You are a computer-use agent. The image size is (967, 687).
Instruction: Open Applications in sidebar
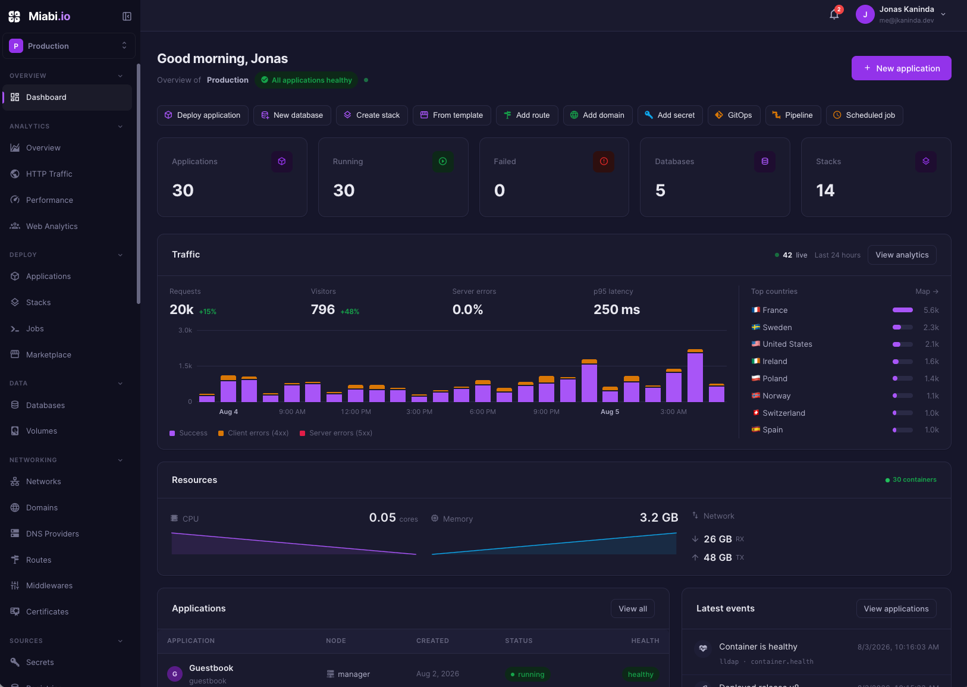[x=67, y=276]
